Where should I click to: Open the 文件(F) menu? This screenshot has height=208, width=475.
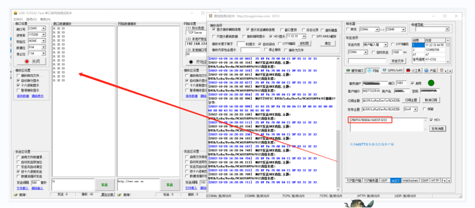(18, 19)
